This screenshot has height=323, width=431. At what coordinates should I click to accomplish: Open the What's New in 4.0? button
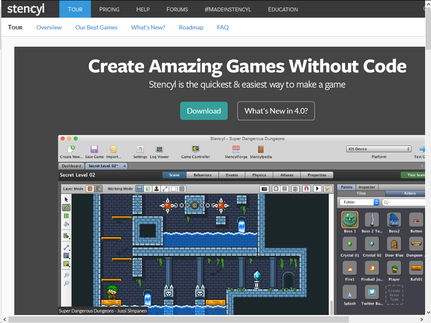(x=276, y=111)
